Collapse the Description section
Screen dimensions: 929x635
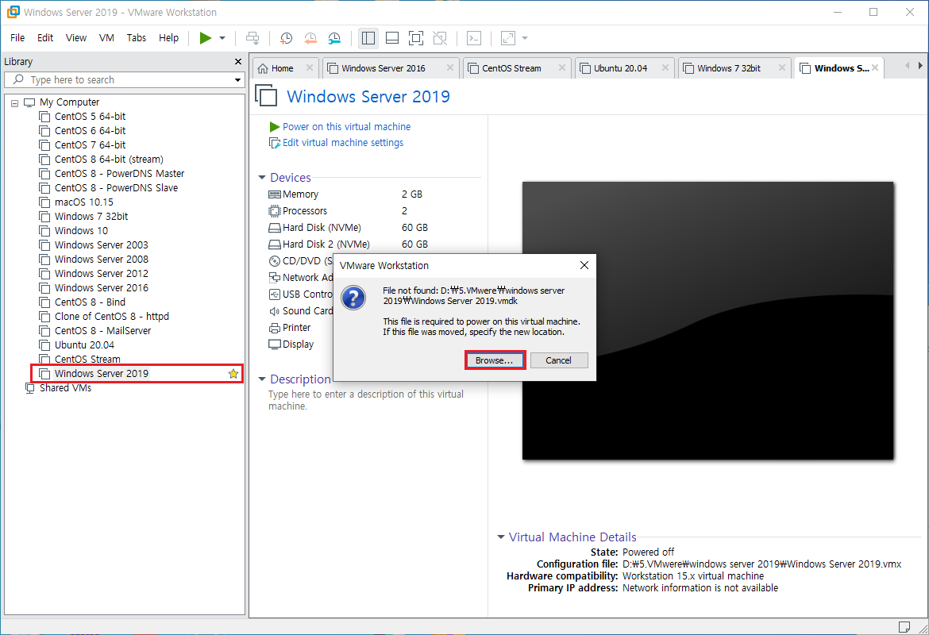pos(262,379)
